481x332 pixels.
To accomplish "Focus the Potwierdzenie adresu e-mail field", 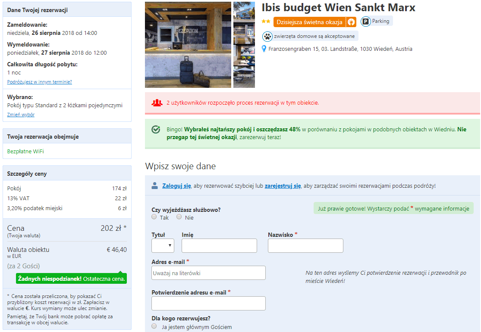I will 208,303.
